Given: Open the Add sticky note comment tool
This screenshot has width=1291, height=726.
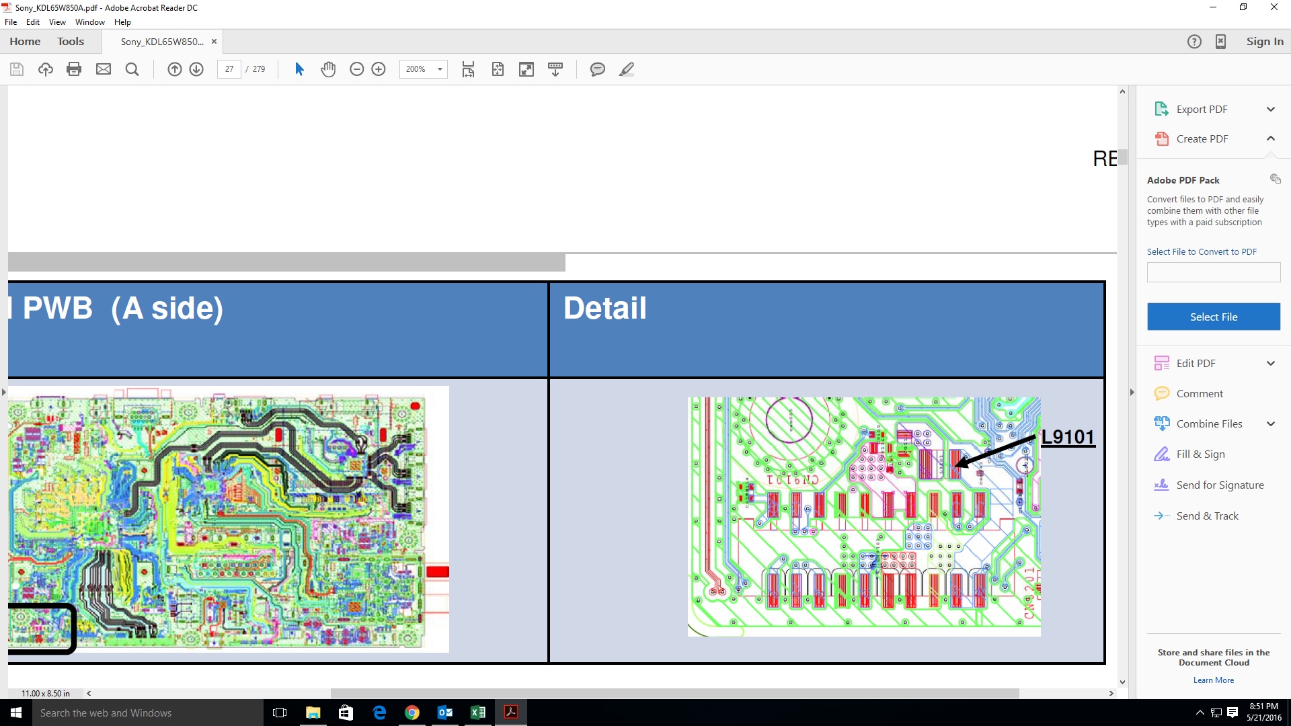Looking at the screenshot, I should 597,69.
